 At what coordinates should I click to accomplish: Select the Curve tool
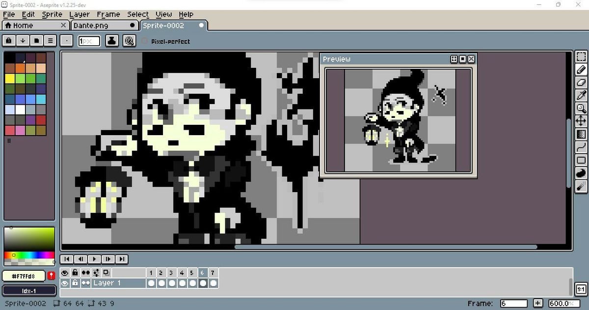pos(581,147)
